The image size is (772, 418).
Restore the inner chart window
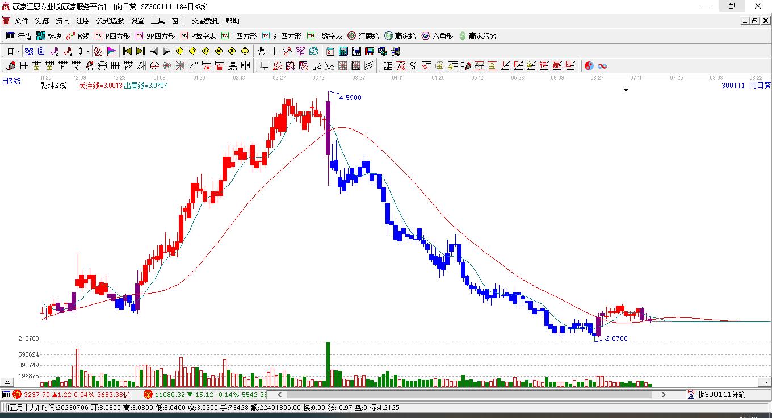tap(754, 21)
